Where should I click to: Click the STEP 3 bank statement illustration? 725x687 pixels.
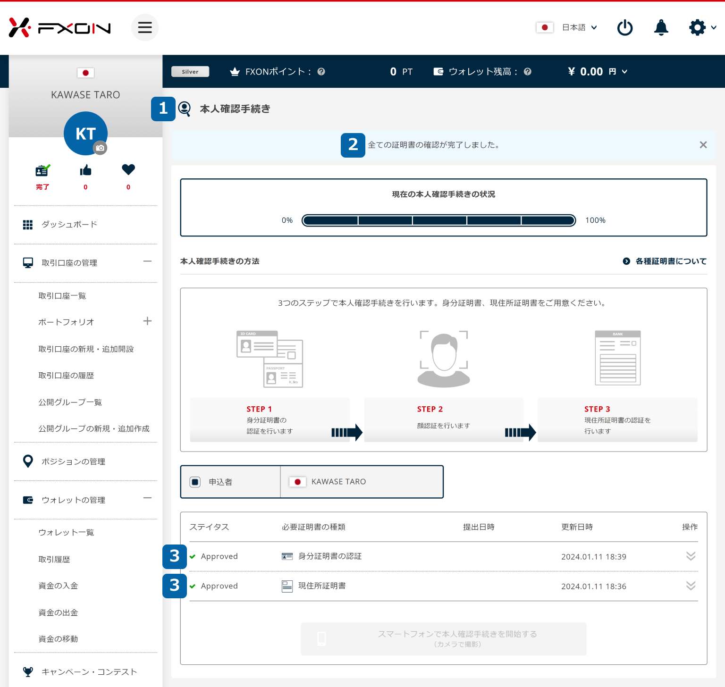[618, 358]
